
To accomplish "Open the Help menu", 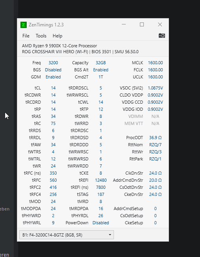I will click(57, 36).
